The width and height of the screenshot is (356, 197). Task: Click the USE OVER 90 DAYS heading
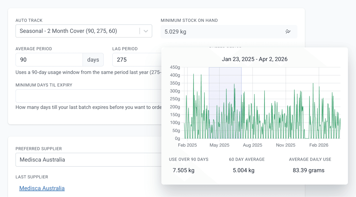tap(189, 159)
